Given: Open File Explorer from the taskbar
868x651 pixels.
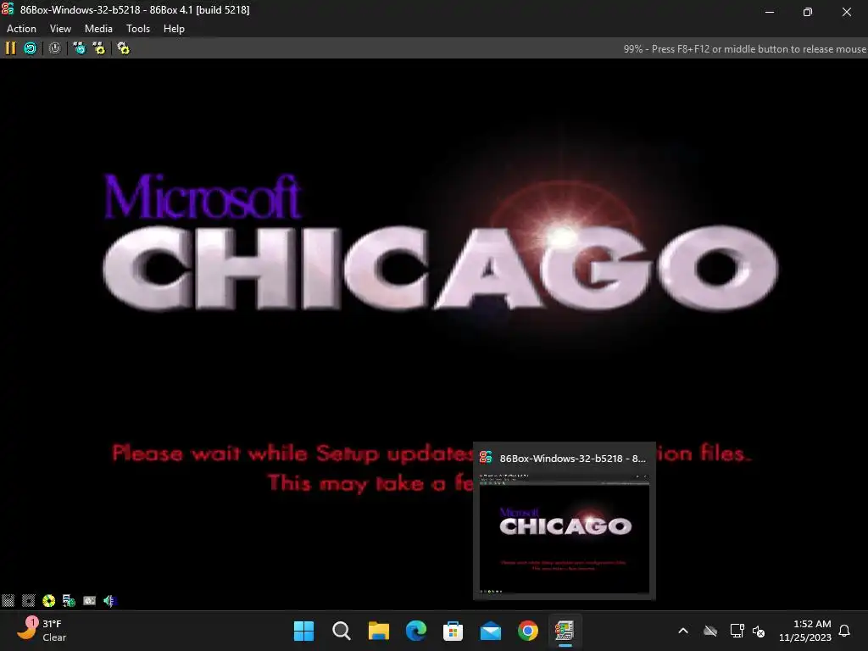Looking at the screenshot, I should [x=379, y=631].
